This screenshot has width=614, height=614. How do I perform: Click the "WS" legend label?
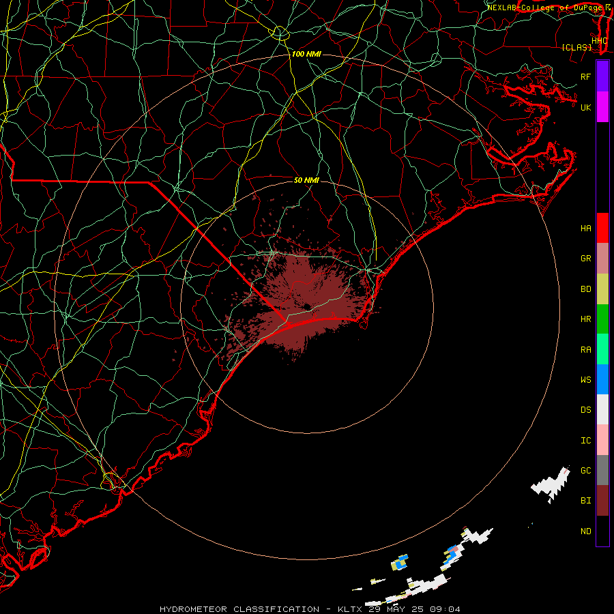585,380
